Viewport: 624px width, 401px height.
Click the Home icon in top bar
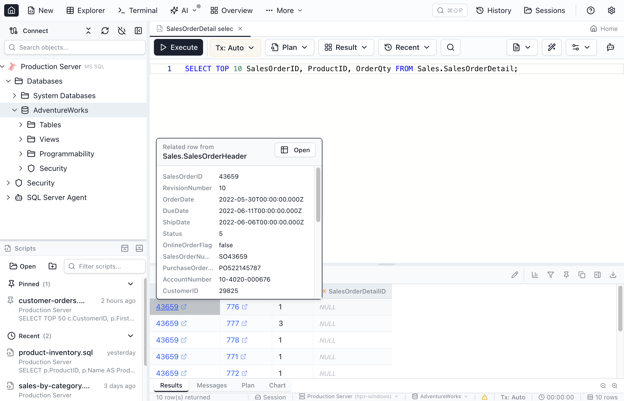pos(11,10)
